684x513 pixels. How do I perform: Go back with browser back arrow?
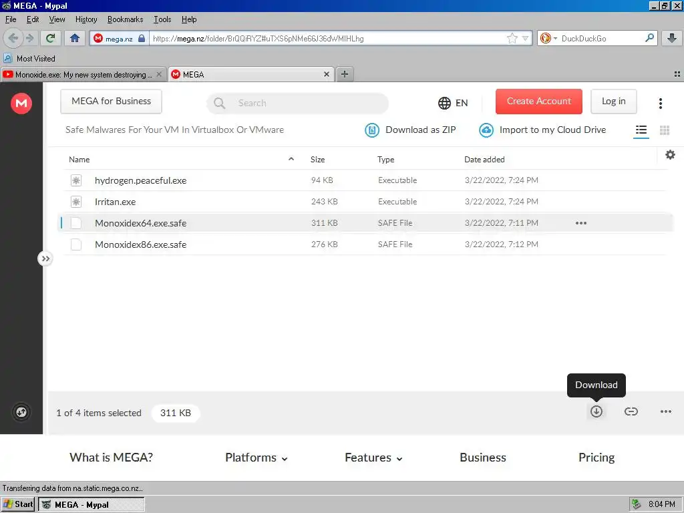[x=13, y=38]
